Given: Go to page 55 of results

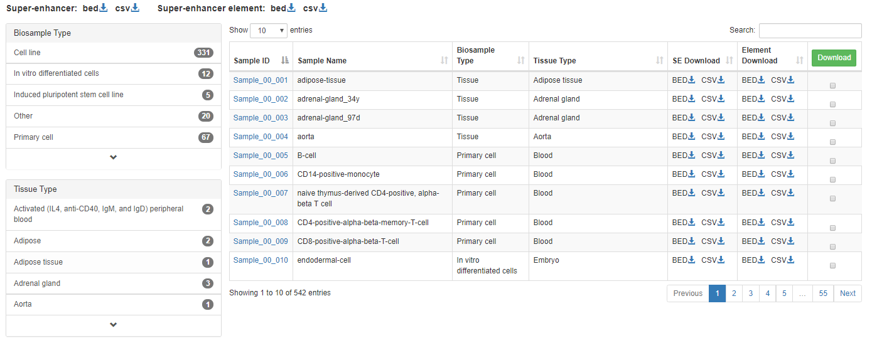Looking at the screenshot, I should 823,293.
